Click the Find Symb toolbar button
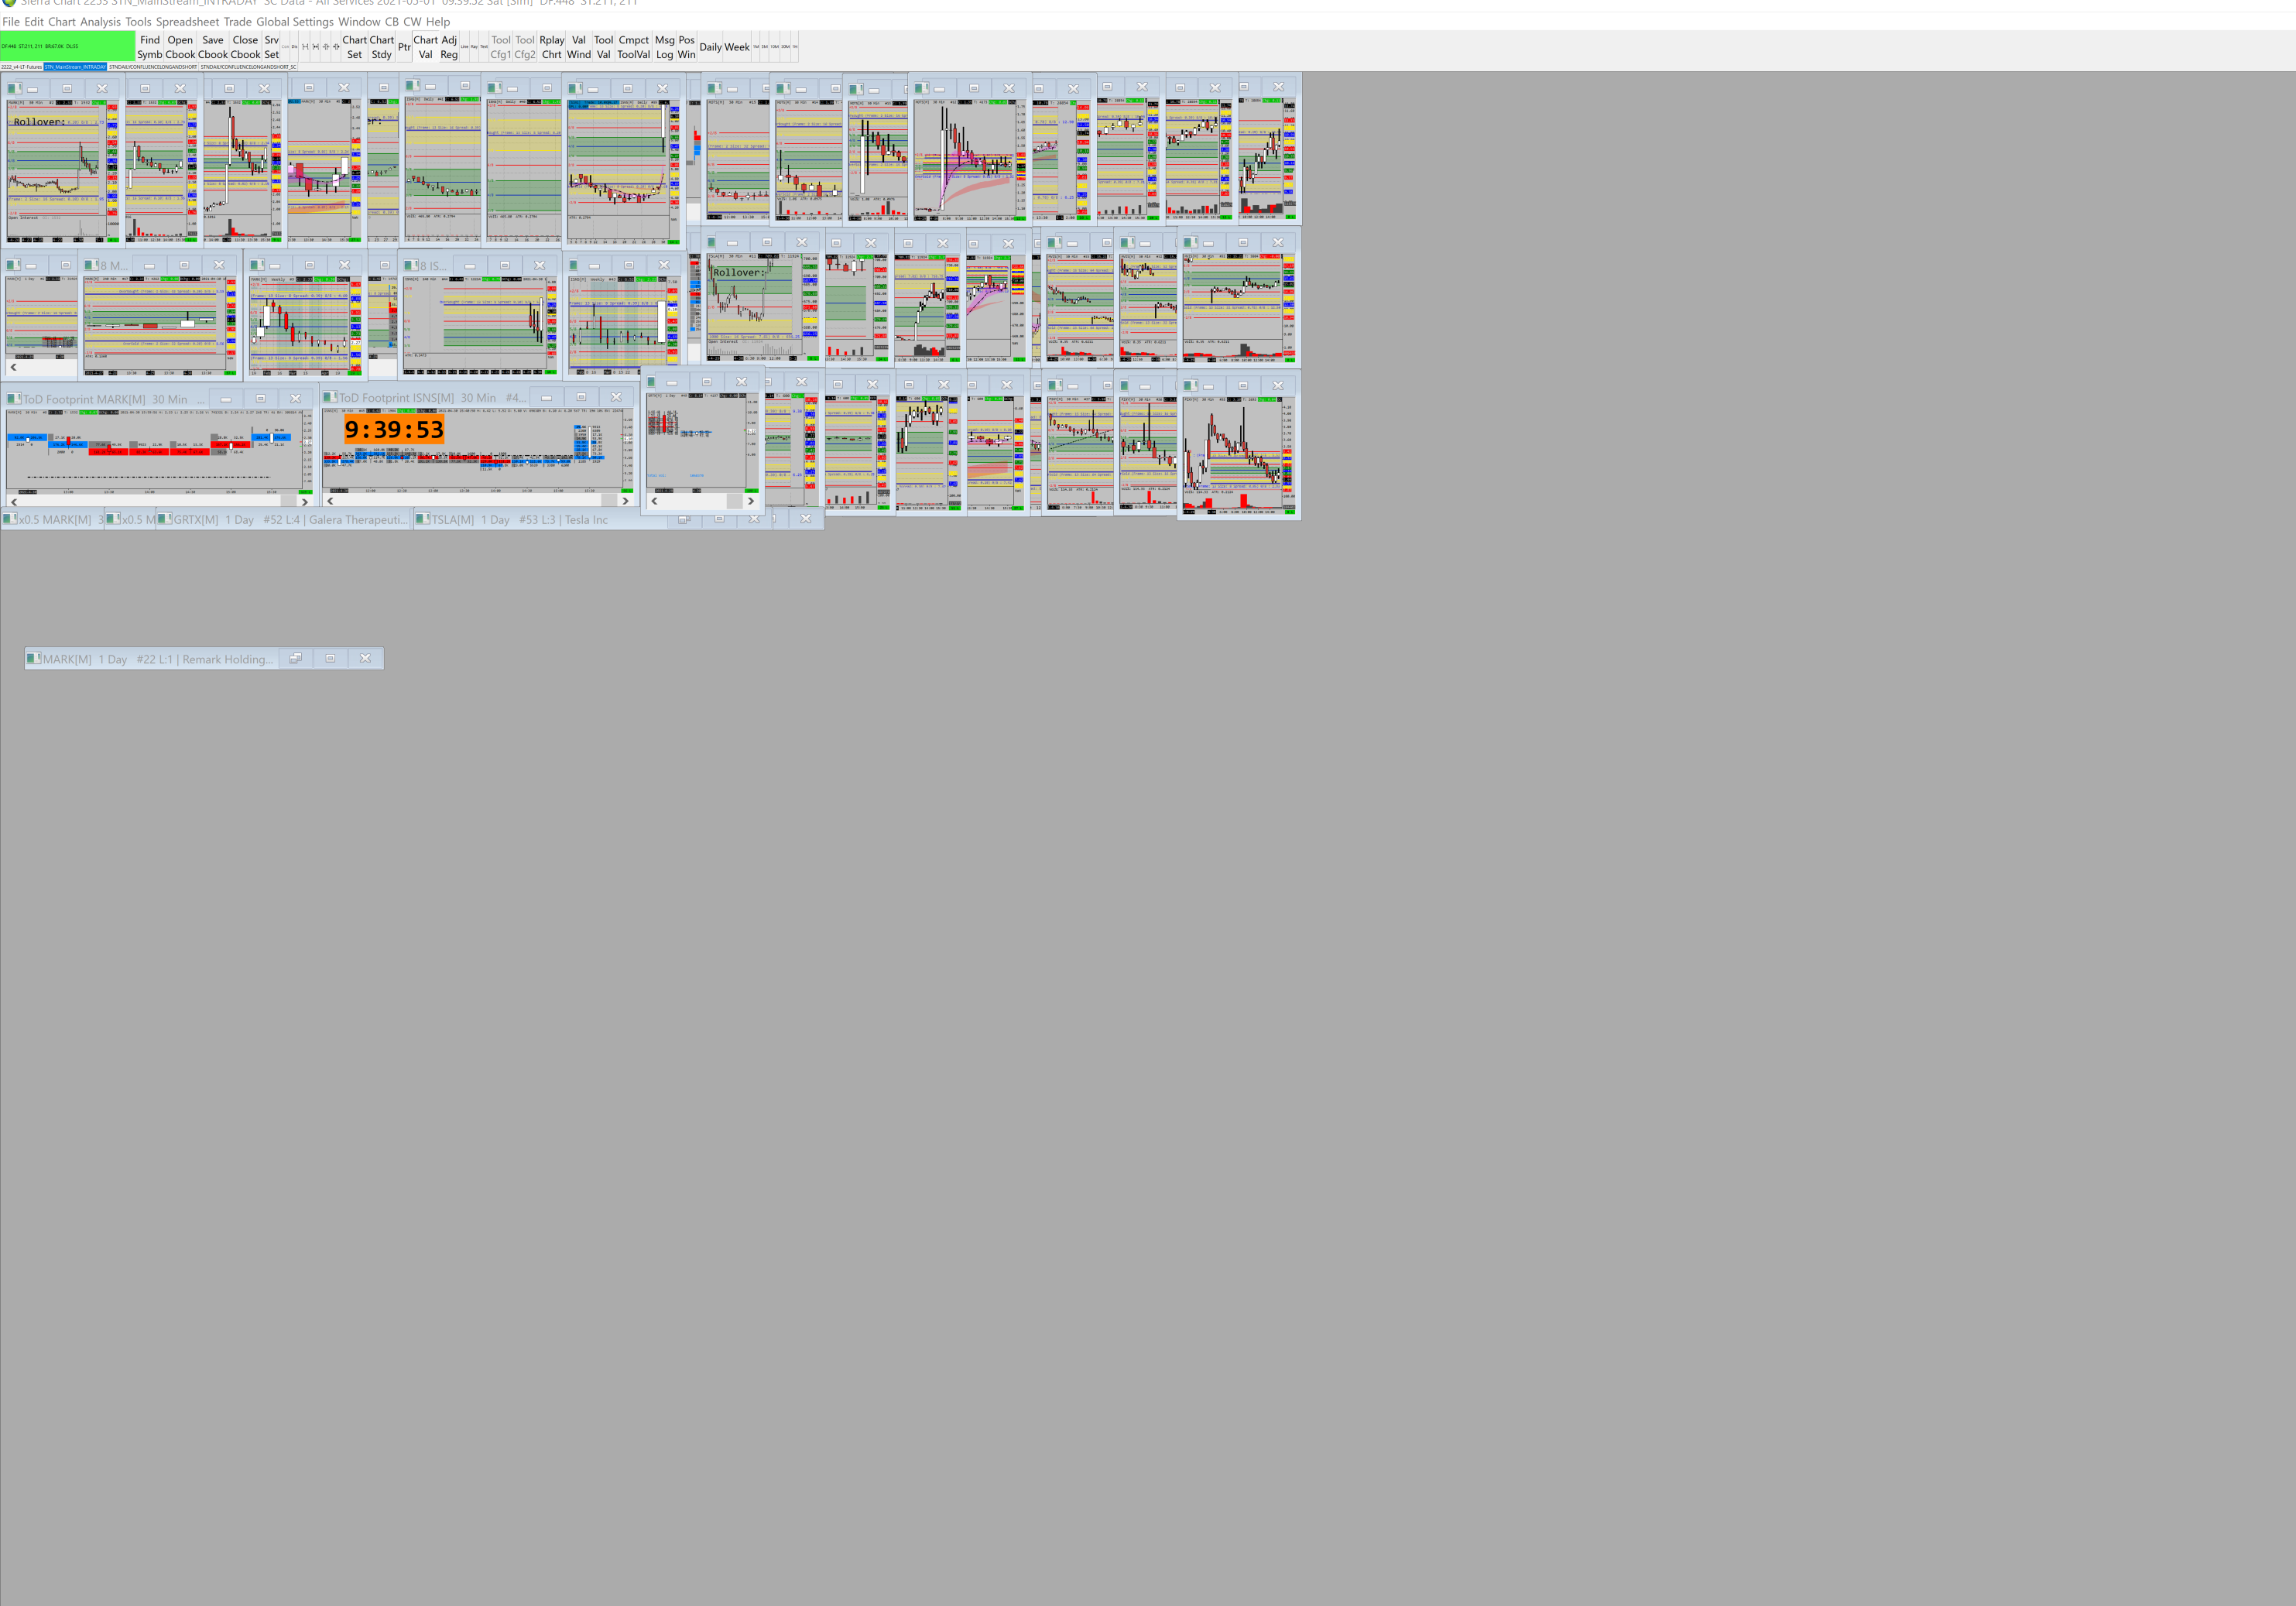The image size is (2296, 1606). [149, 47]
